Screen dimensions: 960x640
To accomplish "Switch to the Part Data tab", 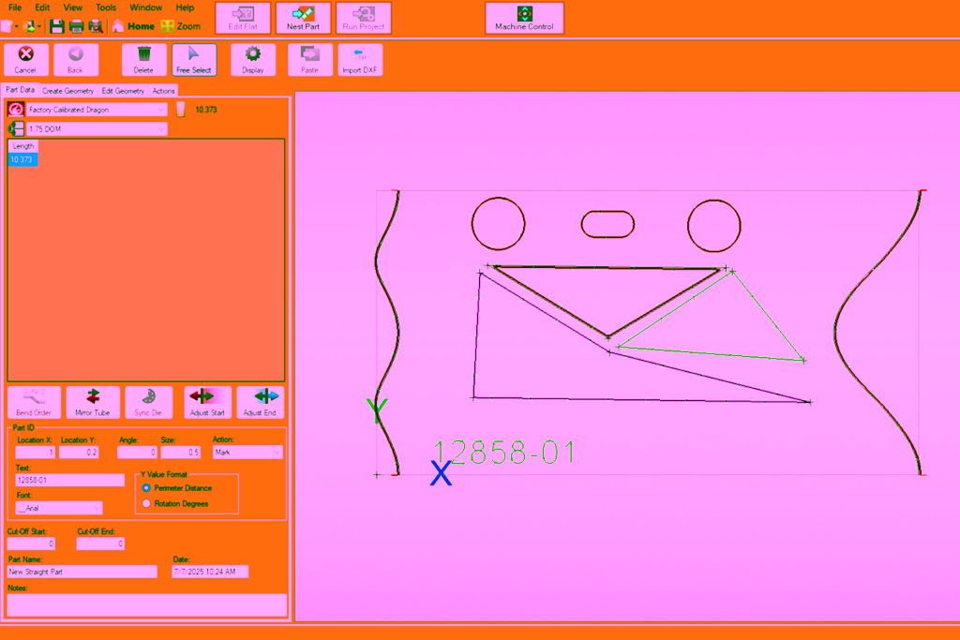I will tap(21, 90).
